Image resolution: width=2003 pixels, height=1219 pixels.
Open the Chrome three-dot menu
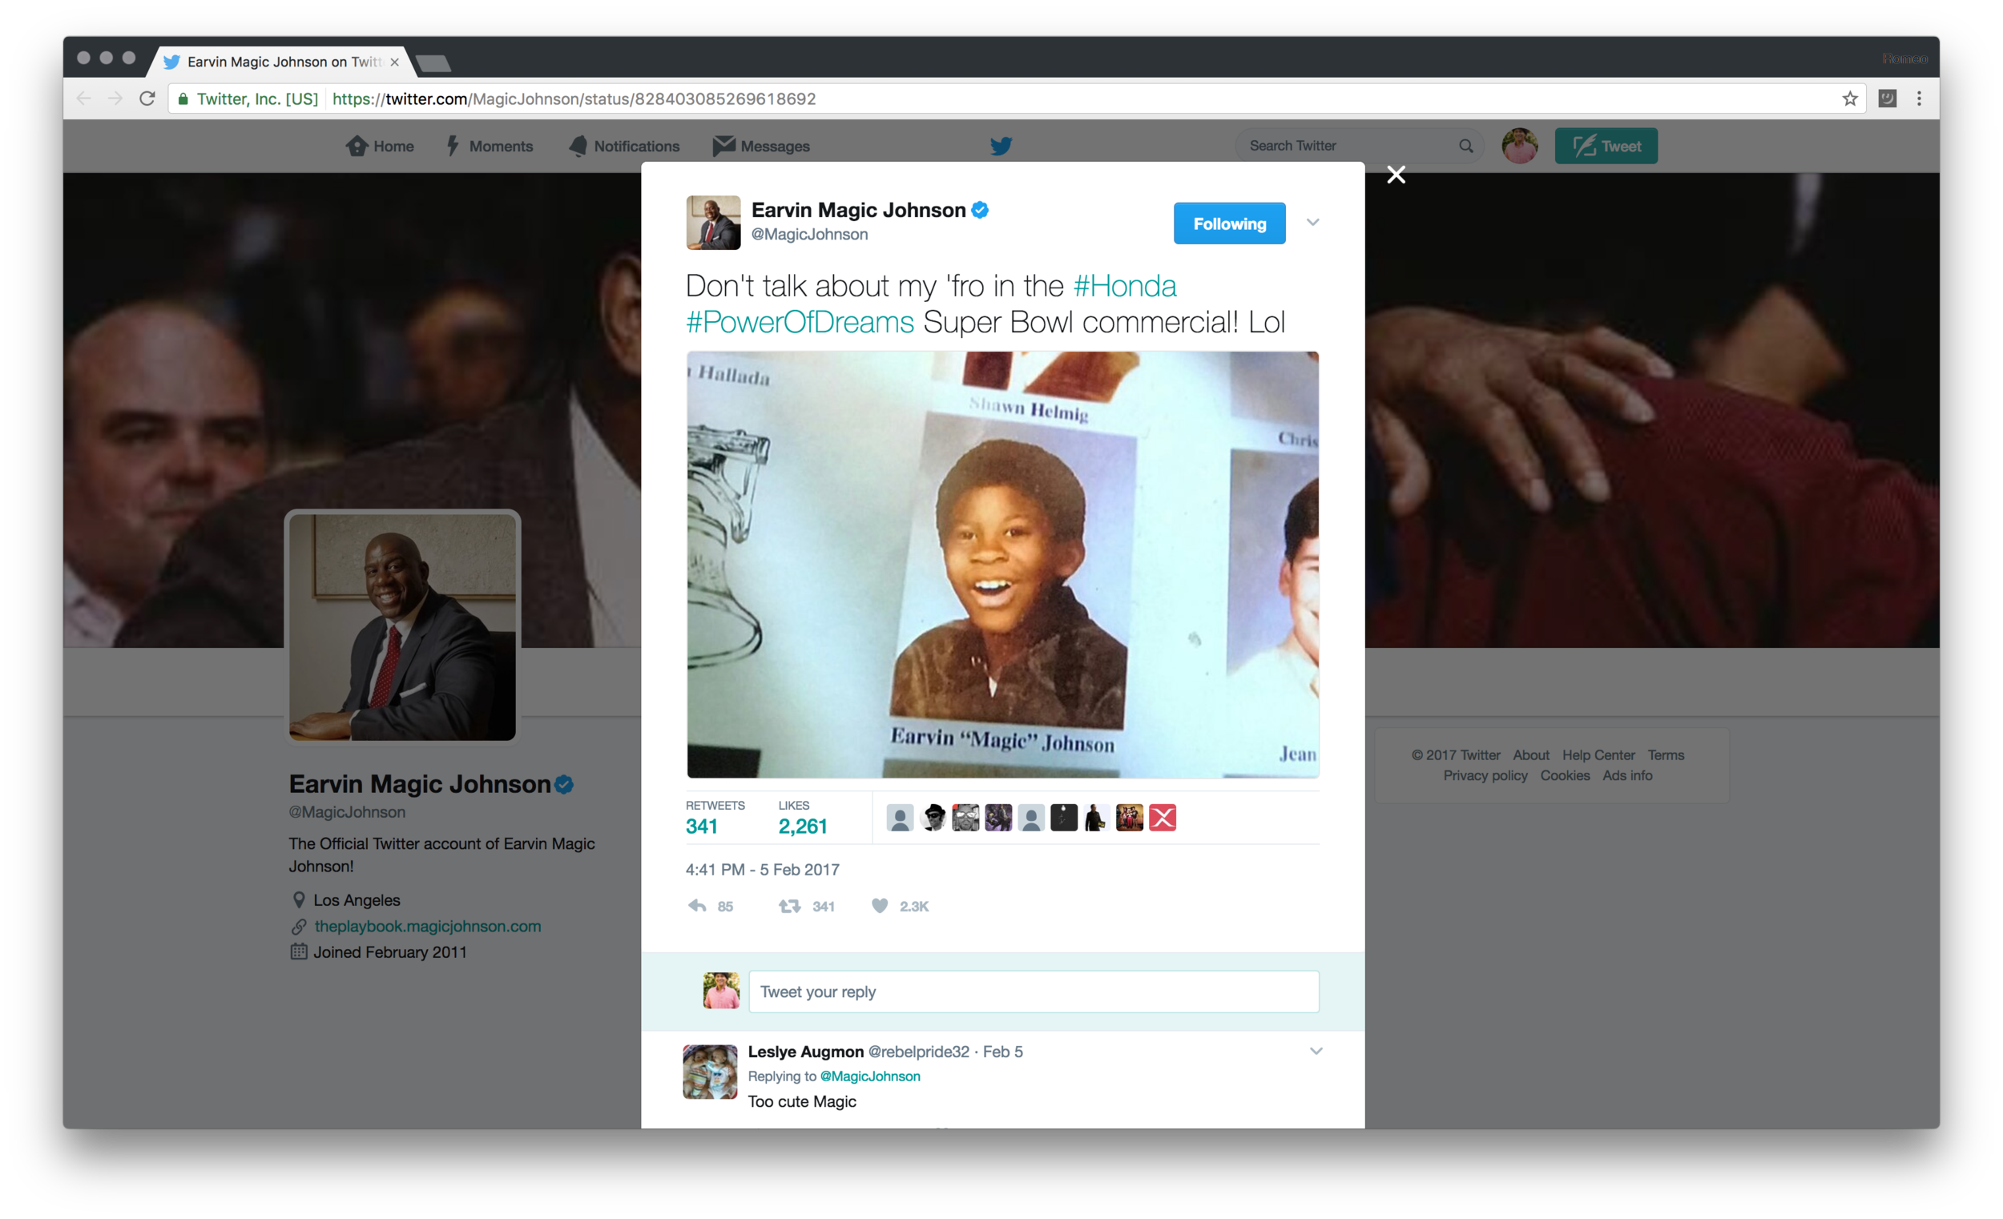(x=1918, y=99)
